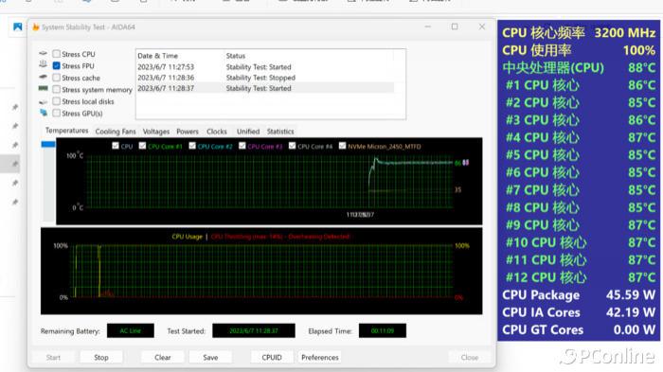Click the blue GPU icon beside Stress GPU(s)
The height and width of the screenshot is (372, 663).
(x=44, y=113)
